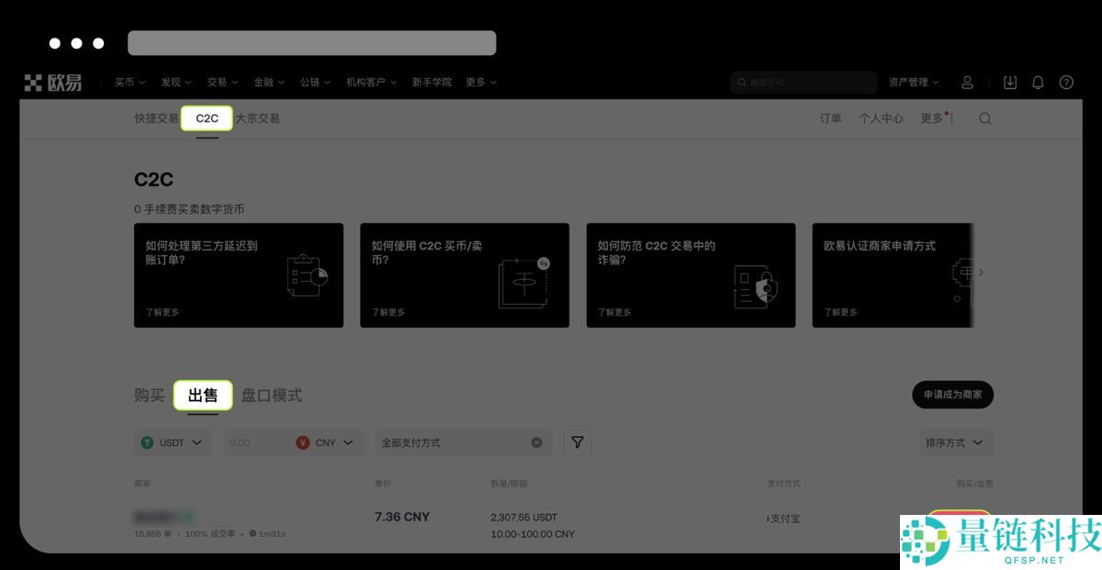The width and height of the screenshot is (1102, 570).
Task: Open the user profile icon
Action: (967, 83)
